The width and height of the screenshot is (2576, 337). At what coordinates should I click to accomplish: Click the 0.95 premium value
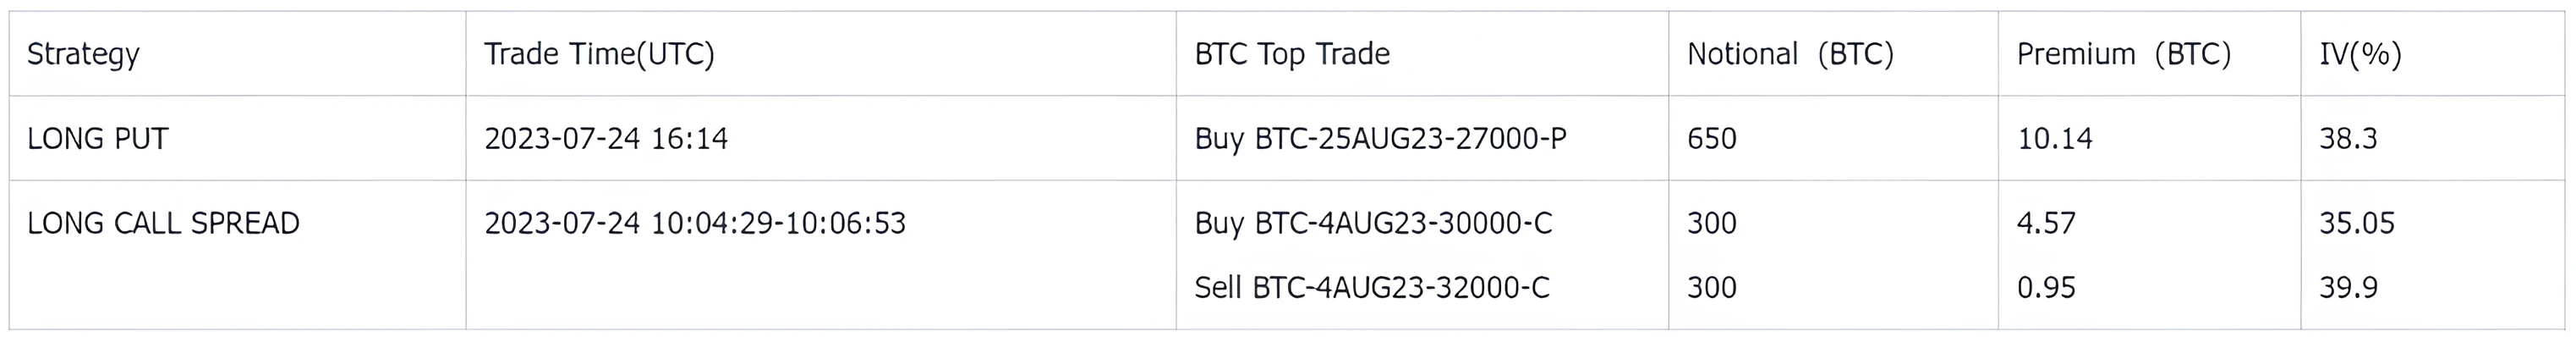coord(2046,288)
